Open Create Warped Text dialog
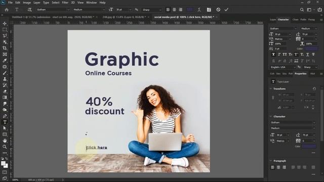Screen dimensions: 324x182 click(x=199, y=10)
